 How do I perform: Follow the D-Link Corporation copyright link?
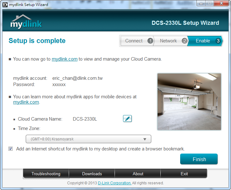[x=115, y=183]
